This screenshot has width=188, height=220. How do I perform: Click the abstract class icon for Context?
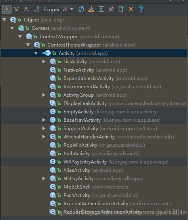21,28
